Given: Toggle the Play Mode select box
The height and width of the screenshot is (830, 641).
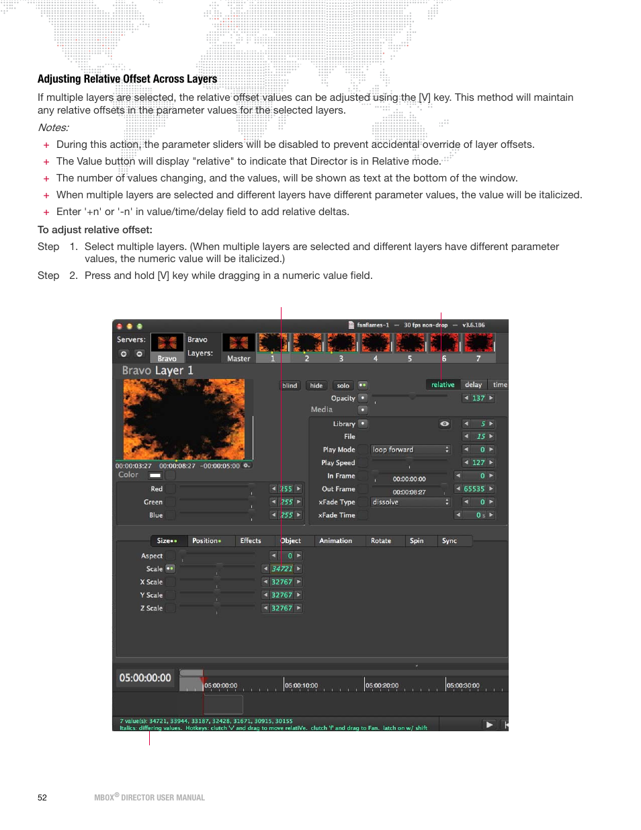Looking at the screenshot, I should click(363, 450).
